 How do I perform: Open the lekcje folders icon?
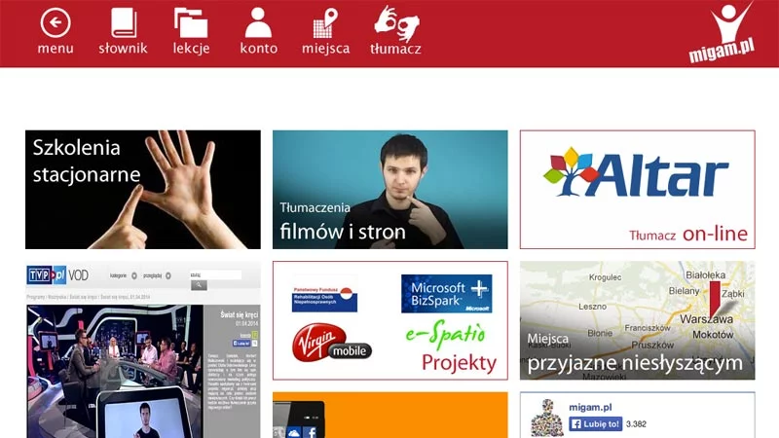(x=191, y=22)
